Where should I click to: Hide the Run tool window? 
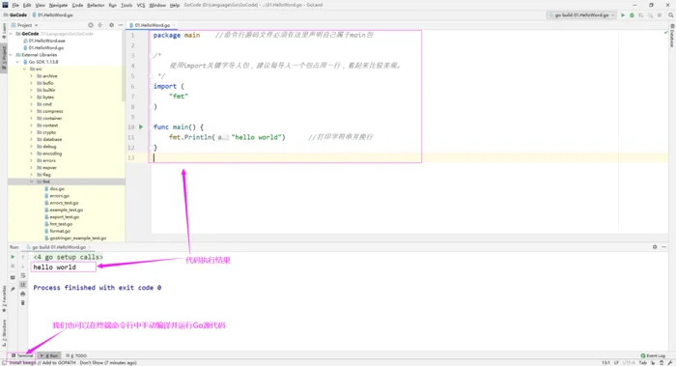(664, 247)
